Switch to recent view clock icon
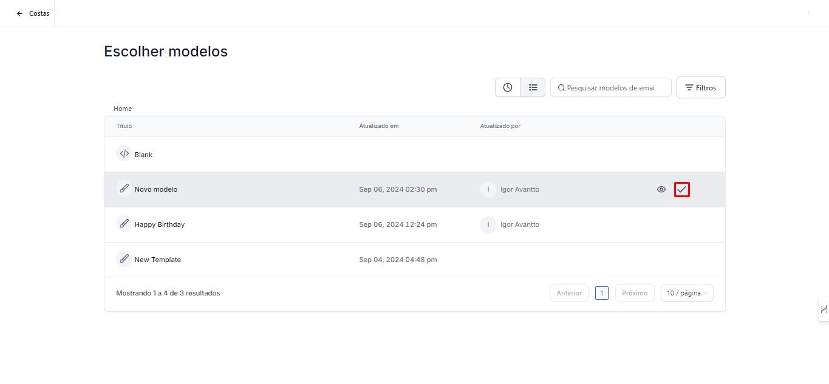The height and width of the screenshot is (384, 829). [x=508, y=87]
